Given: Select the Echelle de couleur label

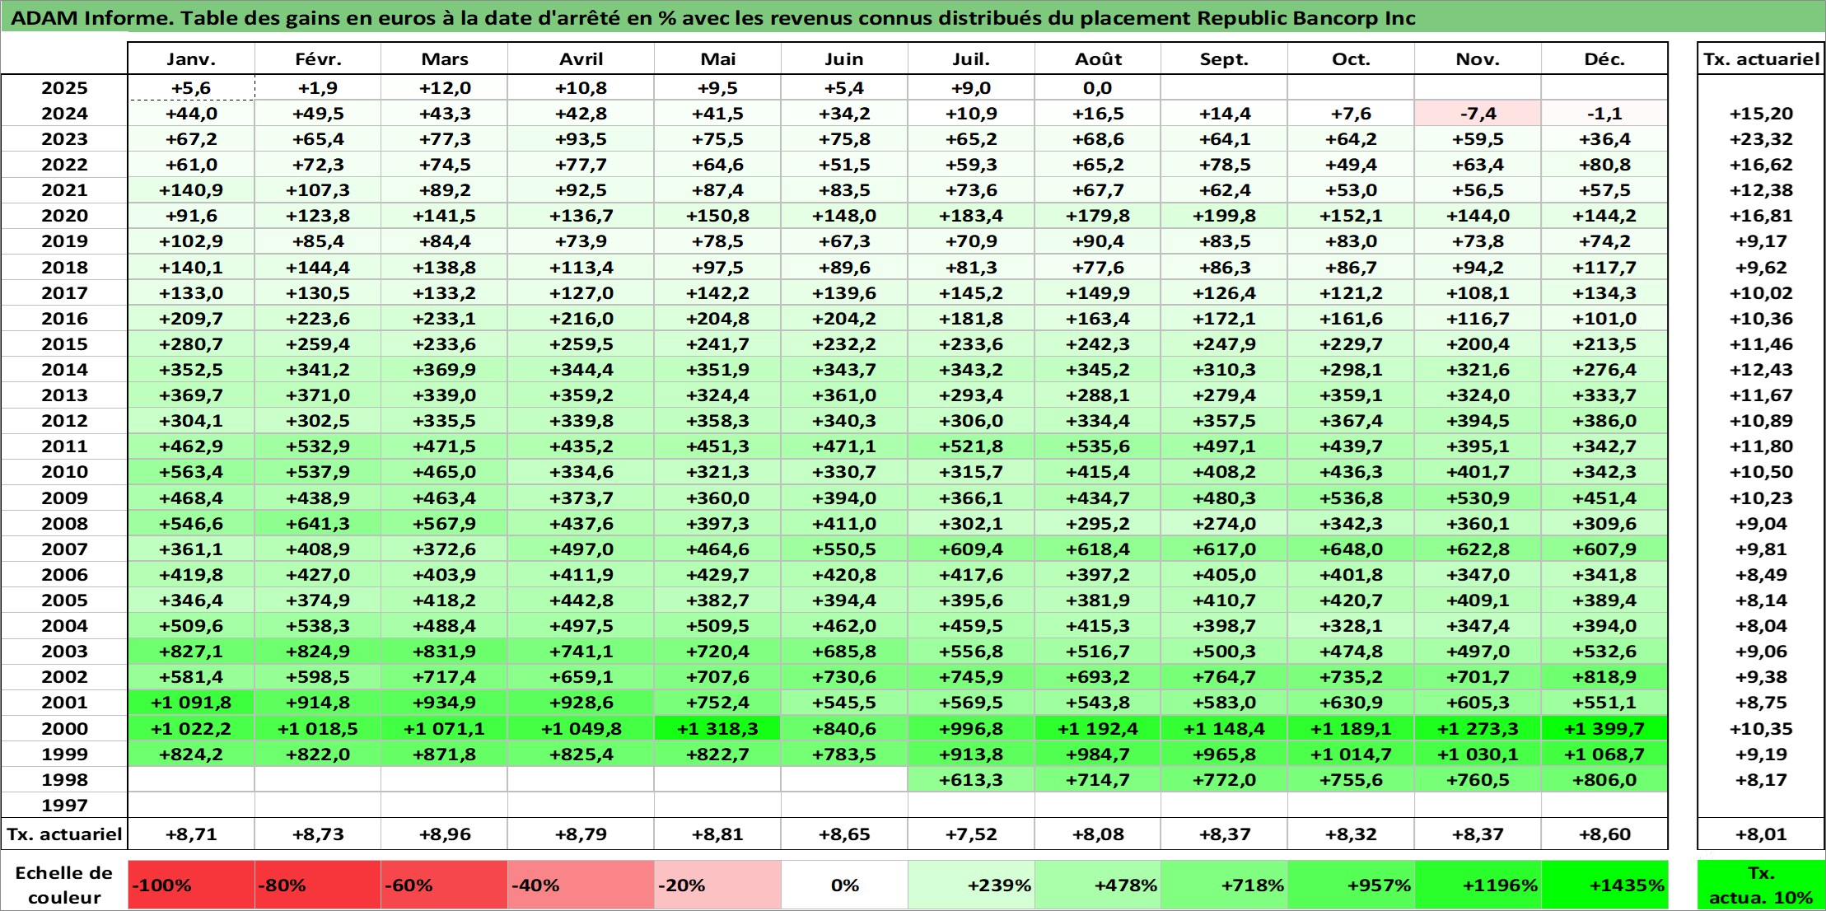Looking at the screenshot, I should point(64,885).
